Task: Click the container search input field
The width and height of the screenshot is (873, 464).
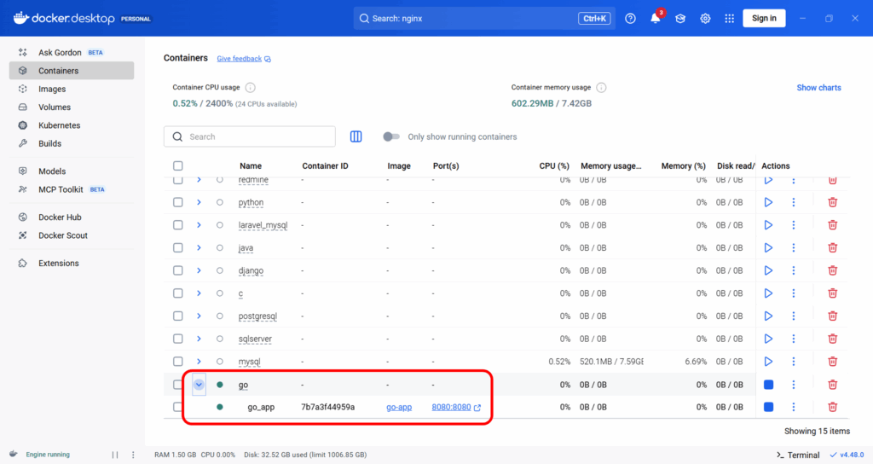Action: pos(256,136)
